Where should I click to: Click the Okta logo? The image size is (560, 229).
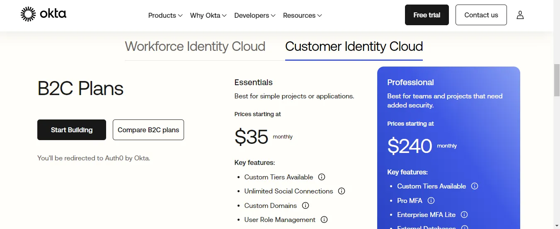point(44,14)
